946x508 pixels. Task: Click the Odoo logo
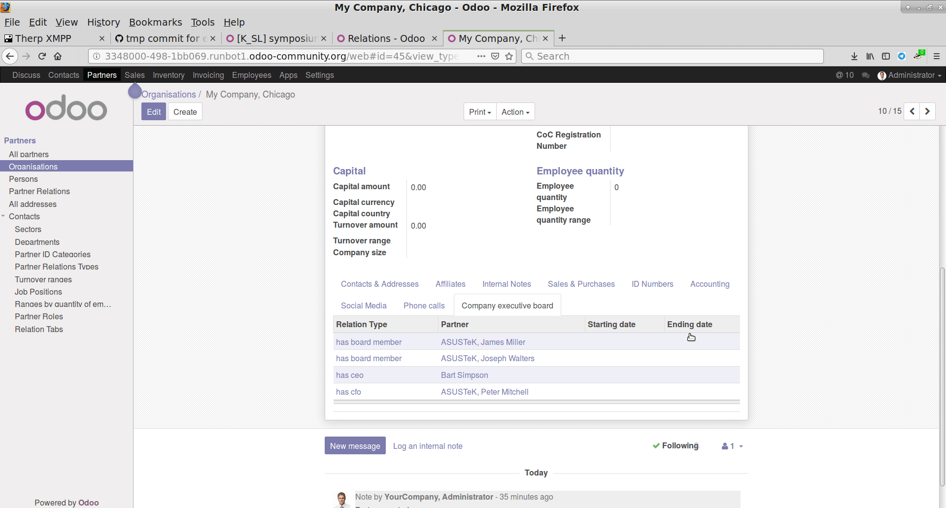[66, 108]
